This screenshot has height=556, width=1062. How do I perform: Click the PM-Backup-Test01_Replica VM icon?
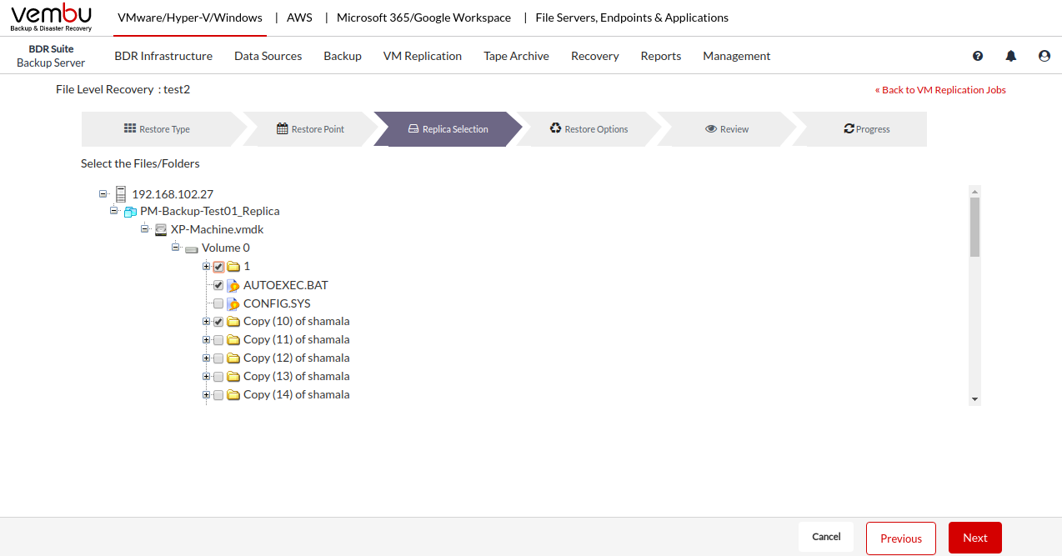130,212
